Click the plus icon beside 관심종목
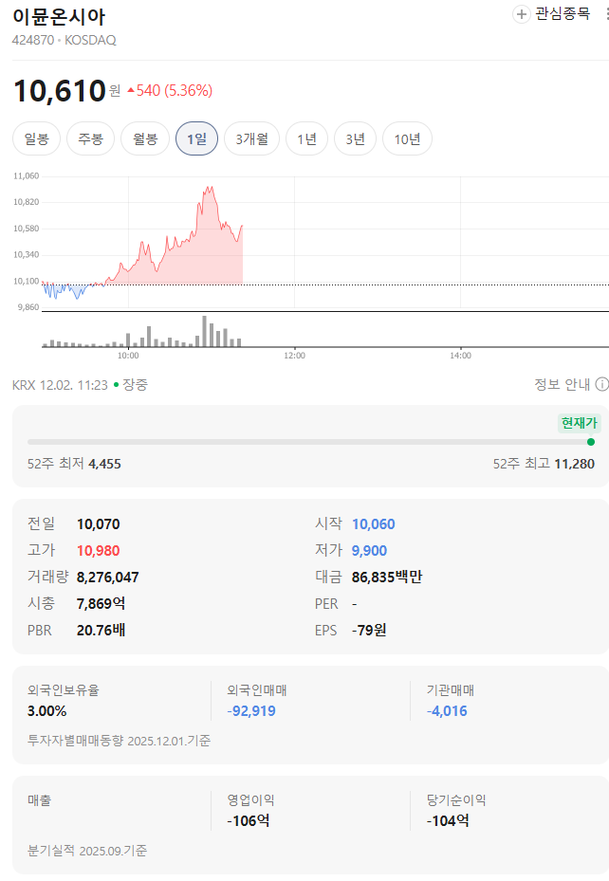Image resolution: width=609 pixels, height=881 pixels. (522, 14)
